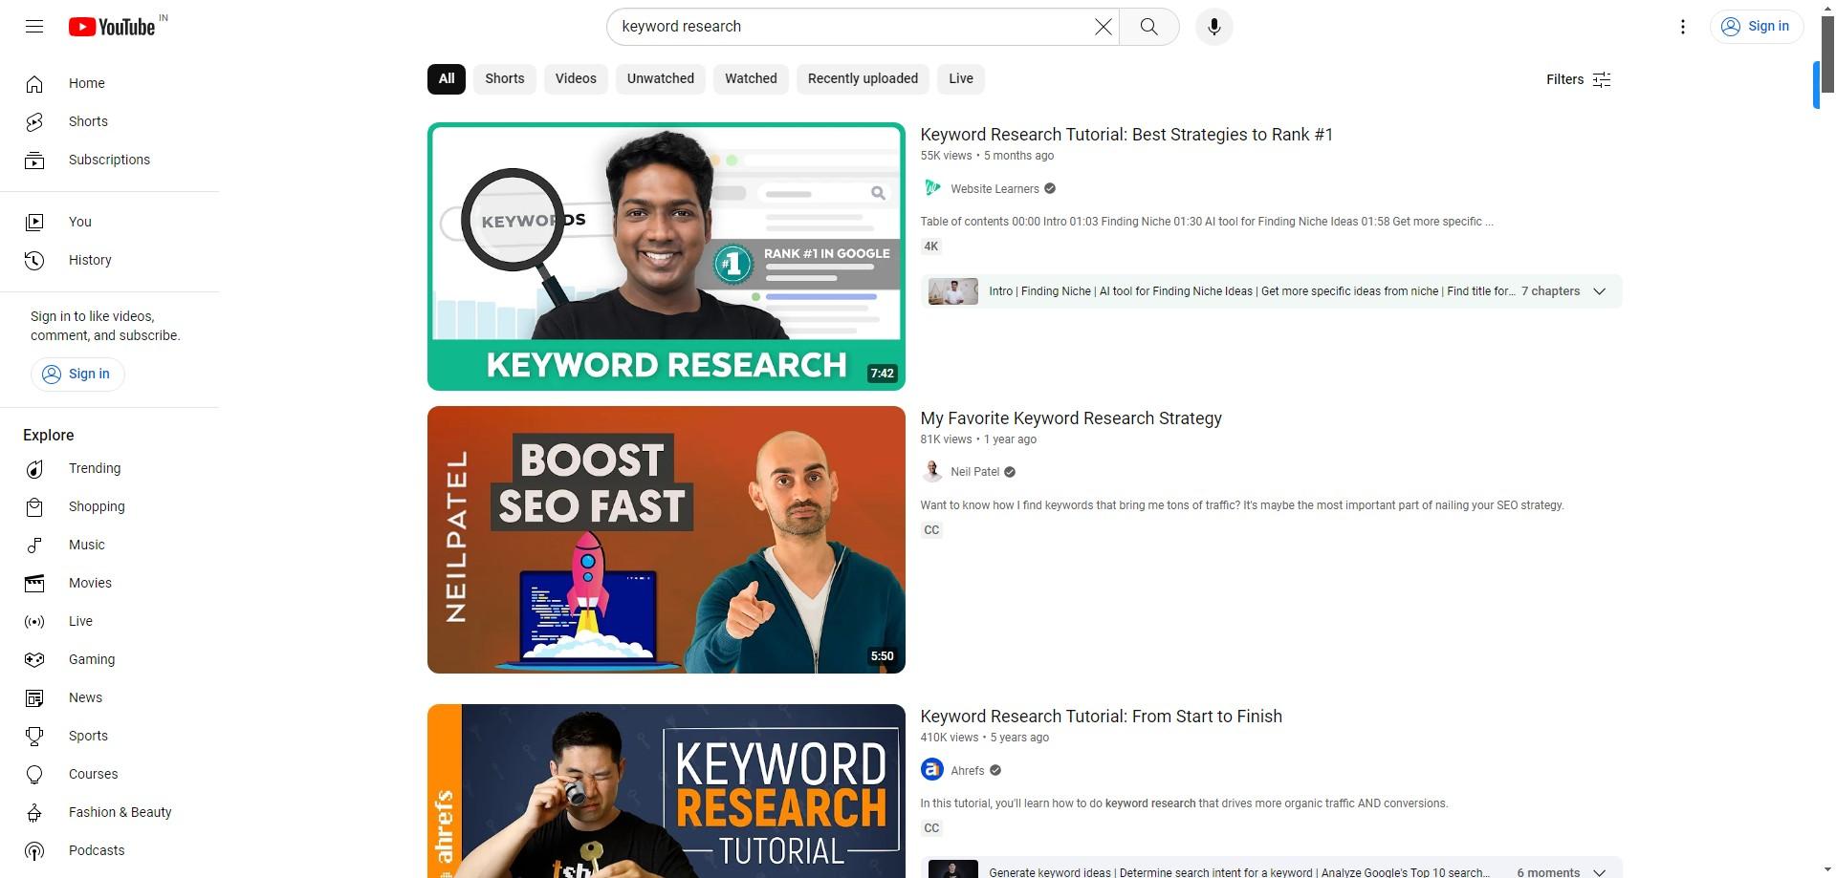Open Gaming under Explore
Screen dimensions: 1836x878
110,659
